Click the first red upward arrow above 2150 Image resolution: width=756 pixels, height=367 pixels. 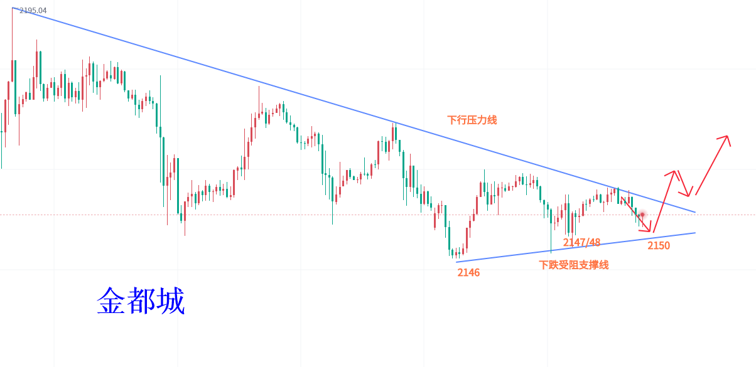pyautogui.click(x=664, y=199)
